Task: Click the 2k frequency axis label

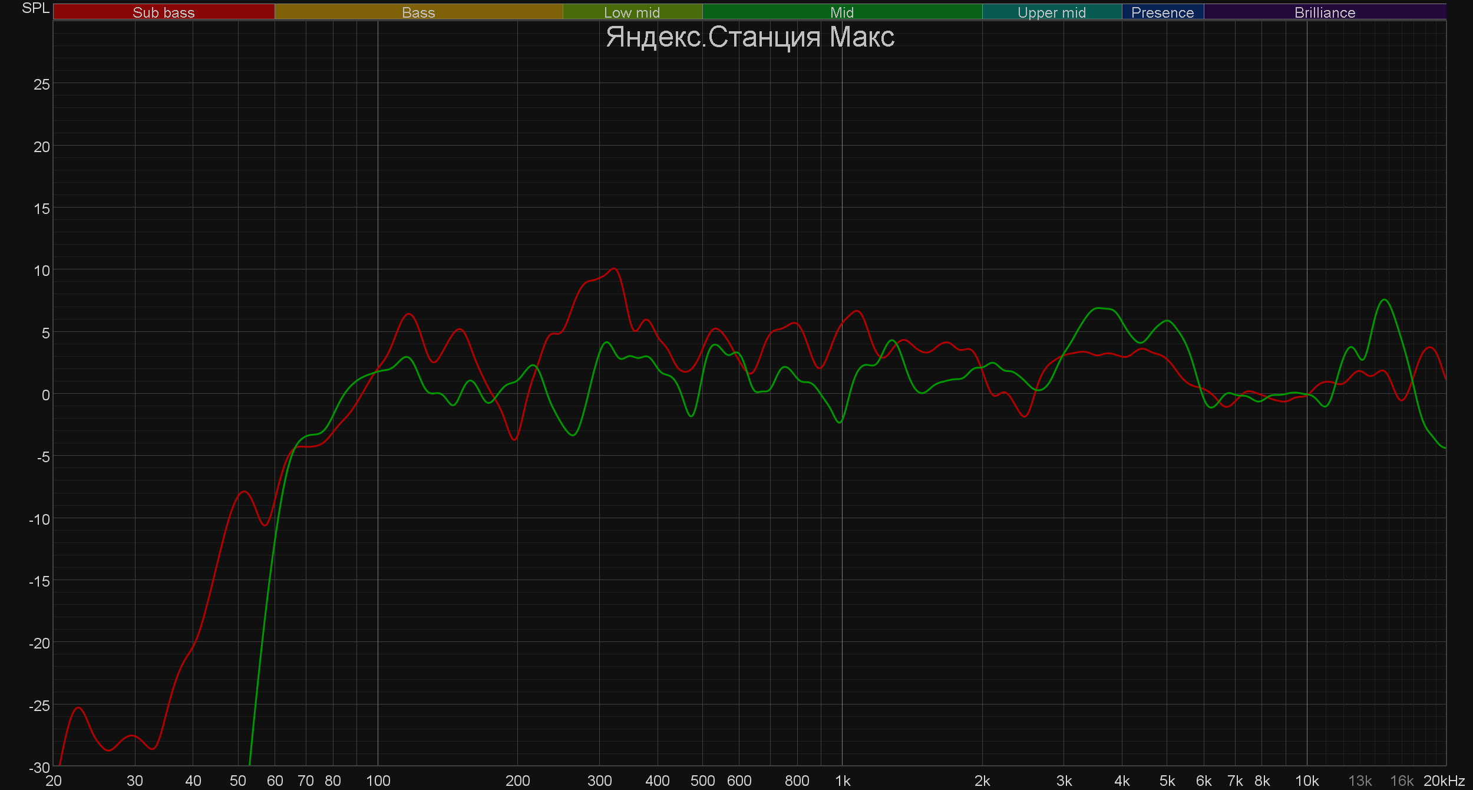Action: coord(982,781)
